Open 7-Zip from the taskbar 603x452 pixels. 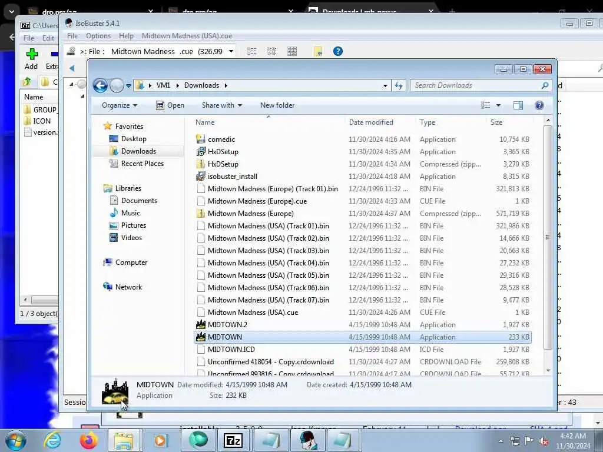coord(233,440)
